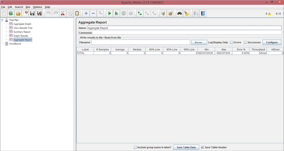Viewport: 284px width, 151px height.
Task: Click the Remove minus icon
Action: click(93, 13)
